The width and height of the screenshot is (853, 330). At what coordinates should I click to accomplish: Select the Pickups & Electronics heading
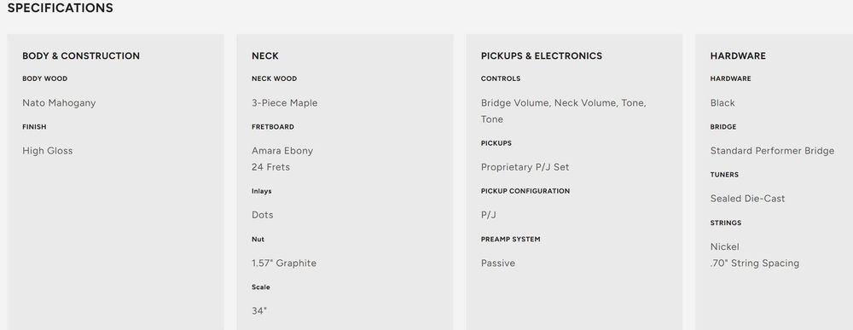(542, 56)
